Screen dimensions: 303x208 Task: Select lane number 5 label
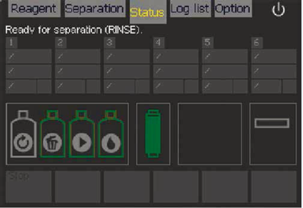point(207,42)
